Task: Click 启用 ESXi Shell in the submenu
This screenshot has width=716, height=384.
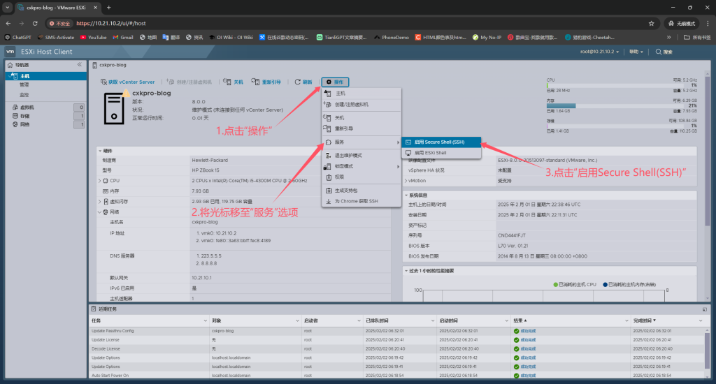Action: click(x=441, y=153)
